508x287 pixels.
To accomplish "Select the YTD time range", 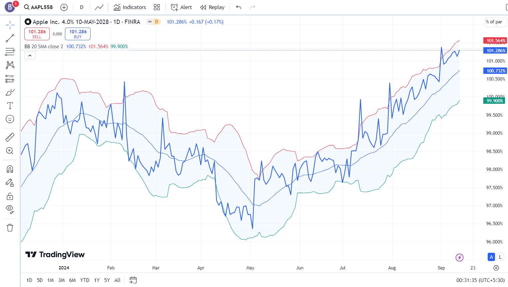I will tap(85, 280).
